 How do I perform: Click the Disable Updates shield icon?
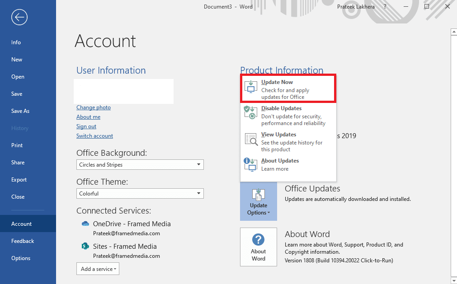[251, 112]
